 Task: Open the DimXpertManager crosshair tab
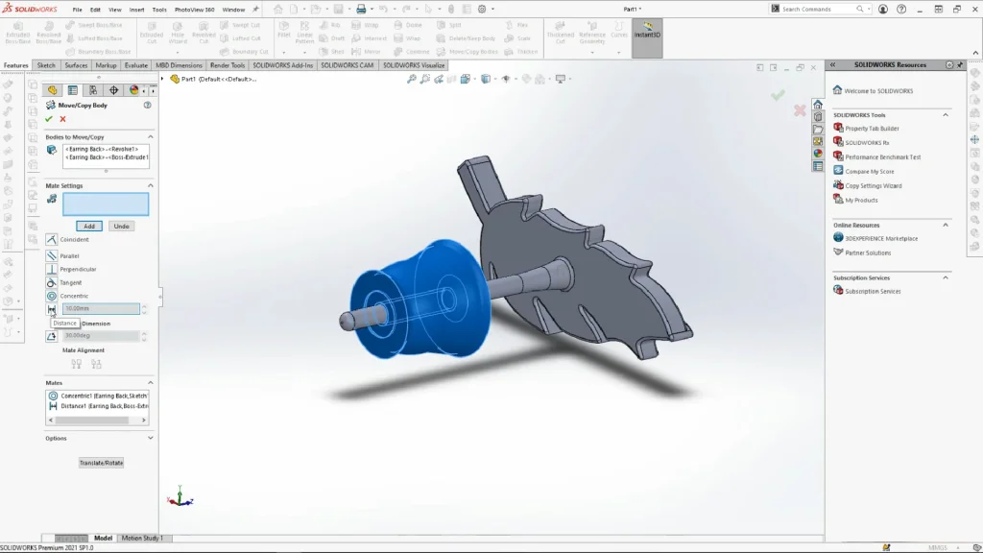click(113, 90)
